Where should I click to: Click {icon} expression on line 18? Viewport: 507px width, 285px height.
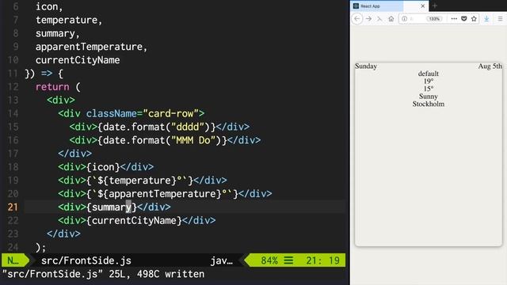(x=103, y=167)
